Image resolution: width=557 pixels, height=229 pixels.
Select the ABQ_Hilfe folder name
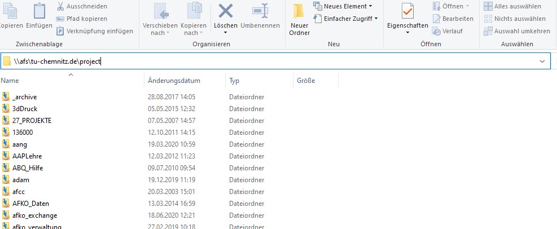tap(28, 168)
